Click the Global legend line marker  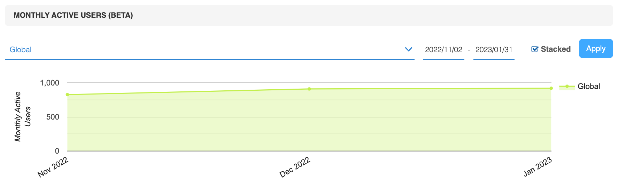[567, 87]
